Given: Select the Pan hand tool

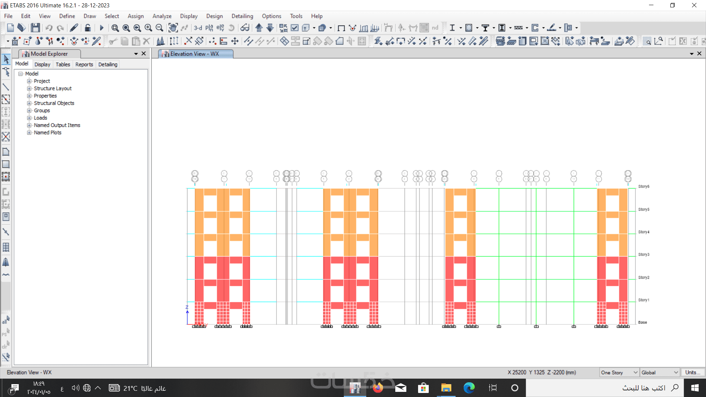Looking at the screenshot, I should click(173, 28).
